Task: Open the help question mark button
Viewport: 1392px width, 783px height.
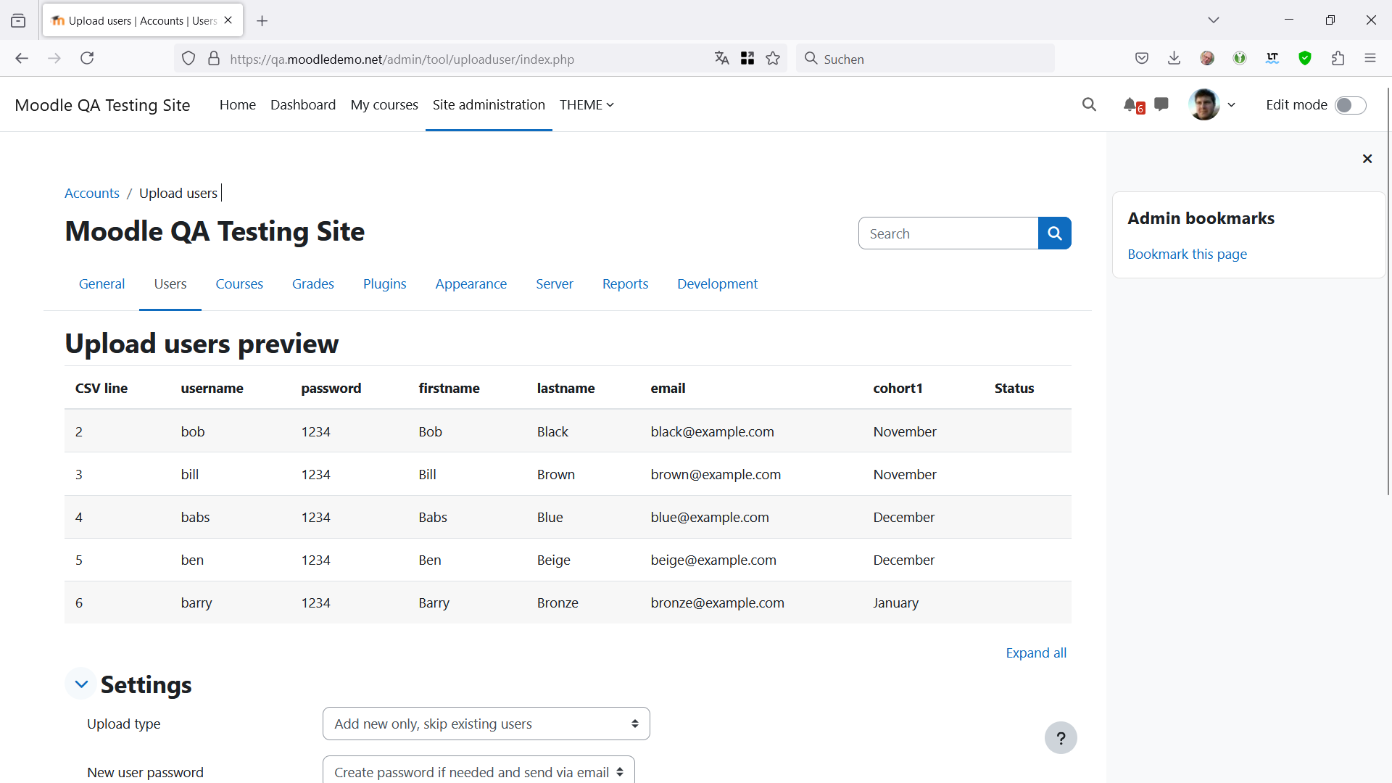Action: pos(1061,738)
